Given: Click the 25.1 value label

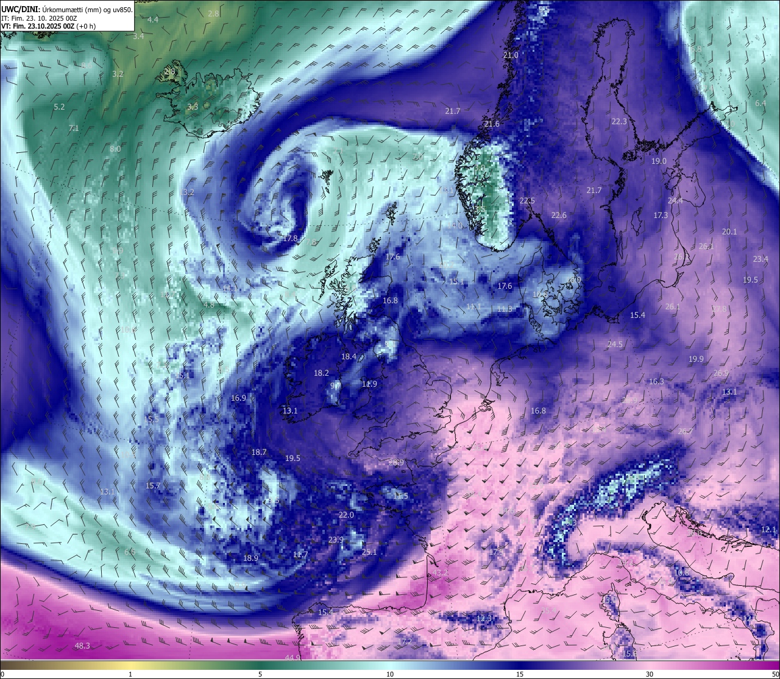Looking at the screenshot, I should pyautogui.click(x=369, y=552).
